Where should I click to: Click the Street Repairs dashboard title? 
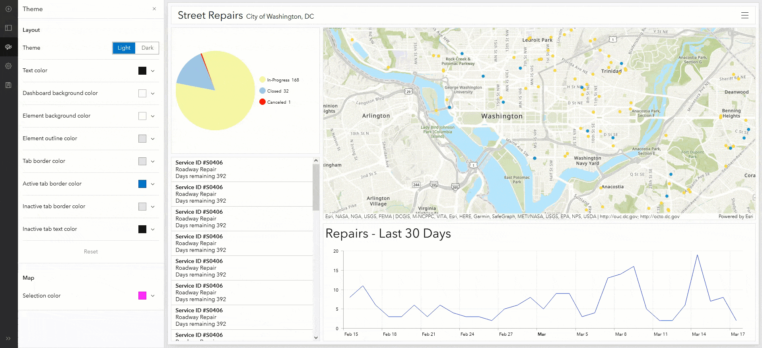click(210, 15)
